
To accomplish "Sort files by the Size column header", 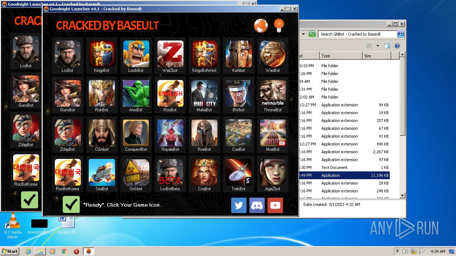I will 377,56.
